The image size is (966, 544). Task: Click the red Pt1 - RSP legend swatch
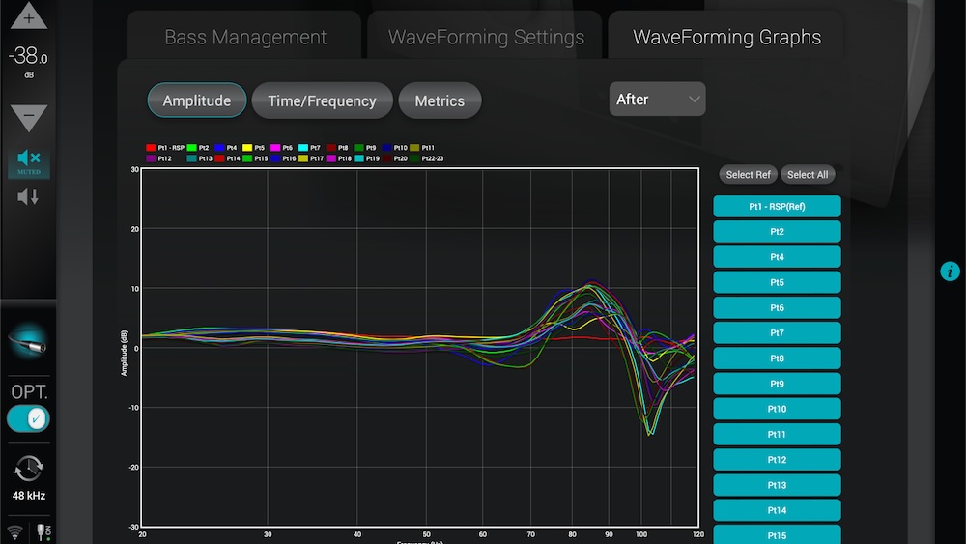151,148
